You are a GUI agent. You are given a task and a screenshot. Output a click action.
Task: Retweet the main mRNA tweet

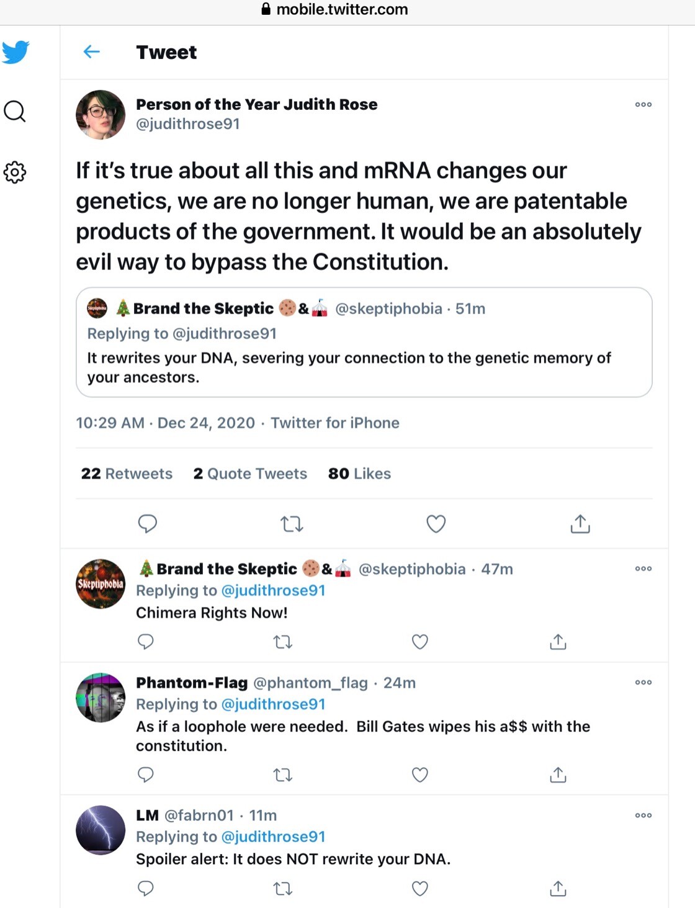coord(292,524)
